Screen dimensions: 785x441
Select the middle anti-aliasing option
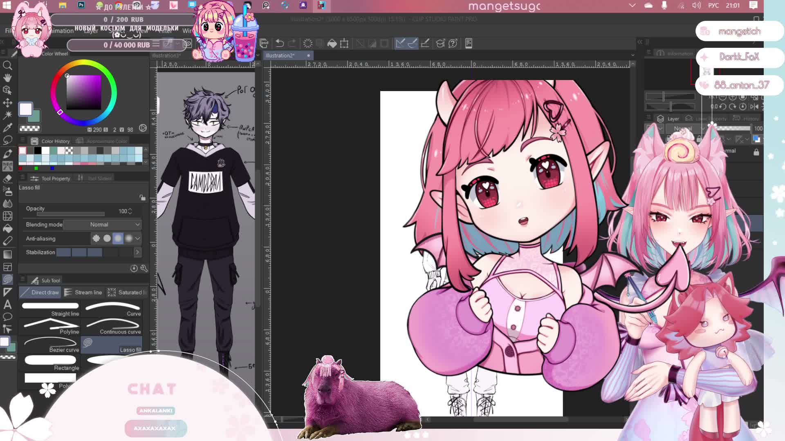point(118,238)
